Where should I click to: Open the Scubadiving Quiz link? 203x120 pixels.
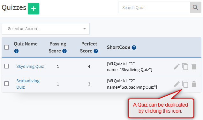[28, 84]
